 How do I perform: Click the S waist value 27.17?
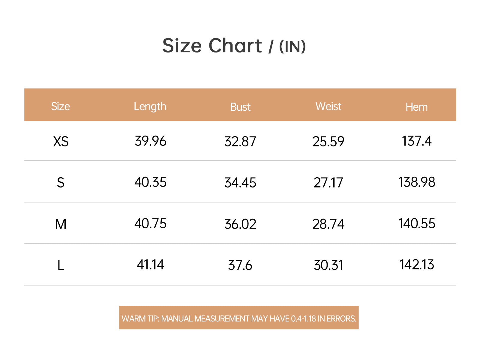[x=328, y=183]
